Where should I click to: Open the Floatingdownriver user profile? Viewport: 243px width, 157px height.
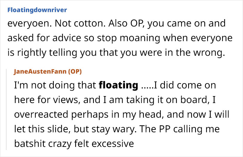point(37,10)
